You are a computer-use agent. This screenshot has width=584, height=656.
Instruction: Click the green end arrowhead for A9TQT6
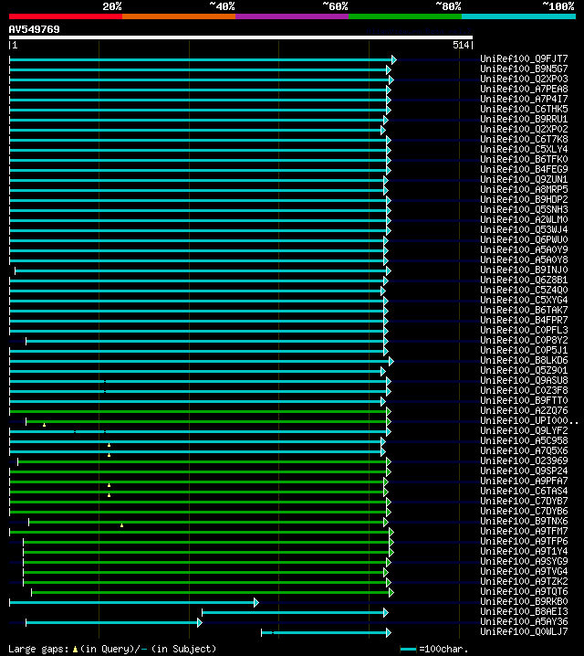point(391,592)
